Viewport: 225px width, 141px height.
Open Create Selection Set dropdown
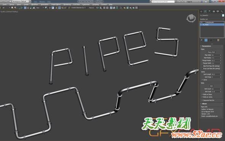pyautogui.click(x=79, y=8)
